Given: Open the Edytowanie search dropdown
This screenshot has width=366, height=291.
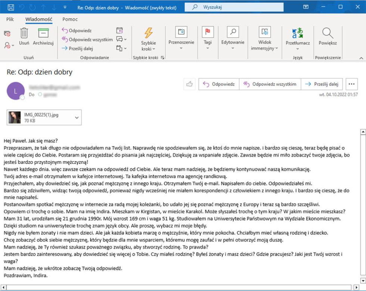Looking at the screenshot, I should point(233,38).
